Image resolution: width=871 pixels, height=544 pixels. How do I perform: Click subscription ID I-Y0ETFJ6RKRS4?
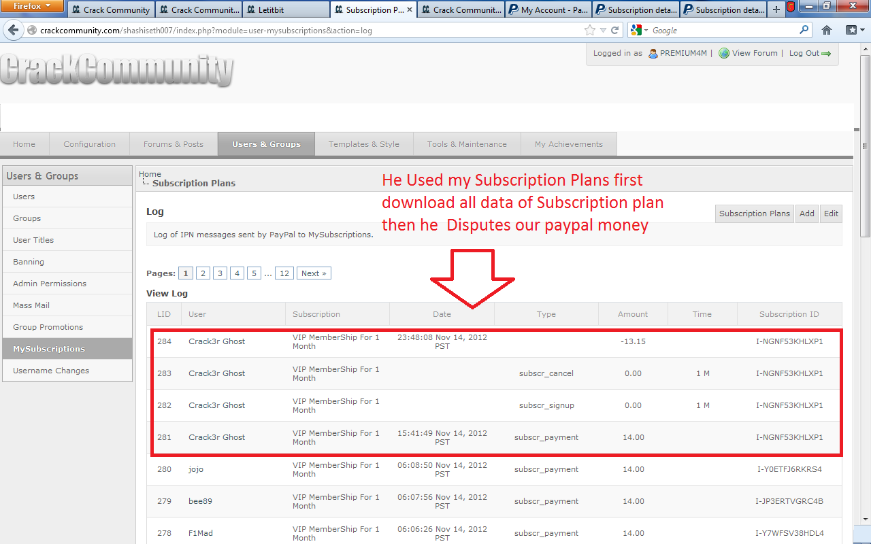point(789,469)
